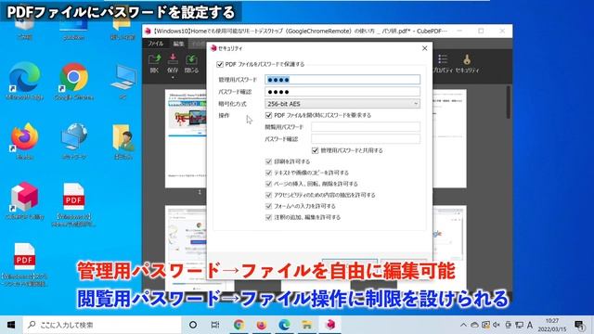The height and width of the screenshot is (334, 594).
Task: Switch to Firefox in the taskbar
Action: 262,325
